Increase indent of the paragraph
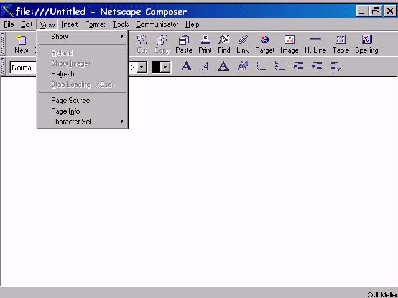The image size is (398, 298). [x=317, y=66]
